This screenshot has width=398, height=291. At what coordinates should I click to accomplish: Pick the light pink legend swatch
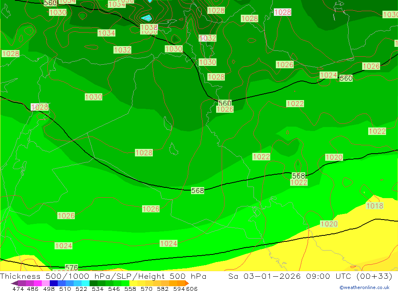pyautogui.click(x=46, y=283)
